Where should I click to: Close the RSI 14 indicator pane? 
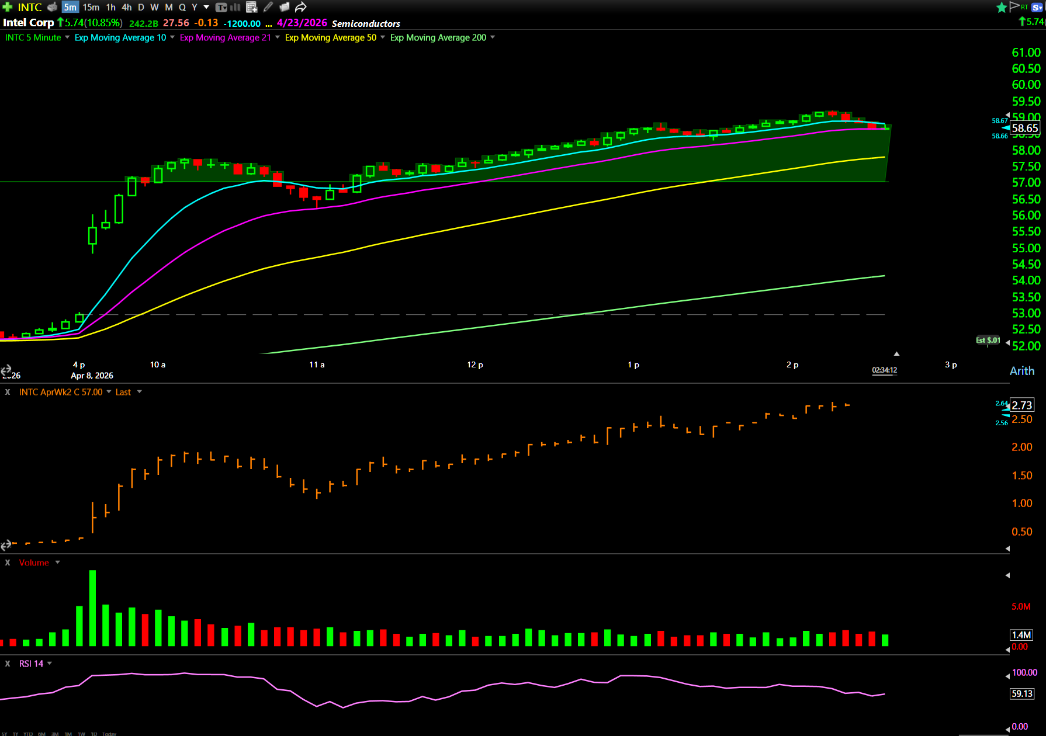point(8,664)
